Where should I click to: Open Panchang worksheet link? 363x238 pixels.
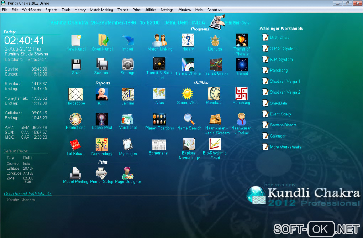coord(279,70)
